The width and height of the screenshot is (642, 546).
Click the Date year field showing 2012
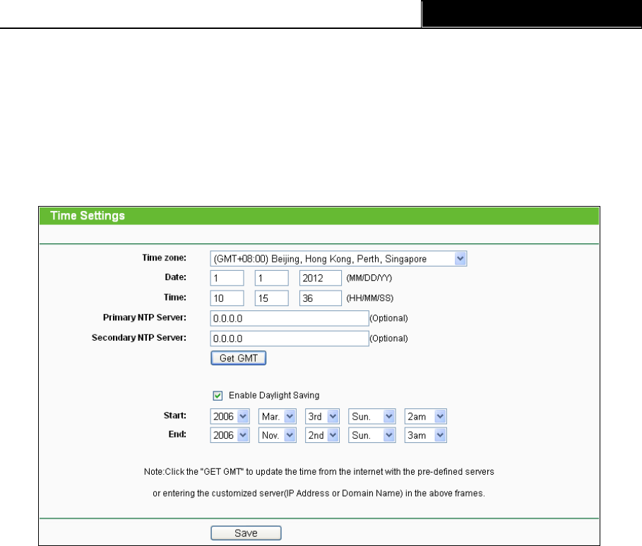click(x=320, y=278)
